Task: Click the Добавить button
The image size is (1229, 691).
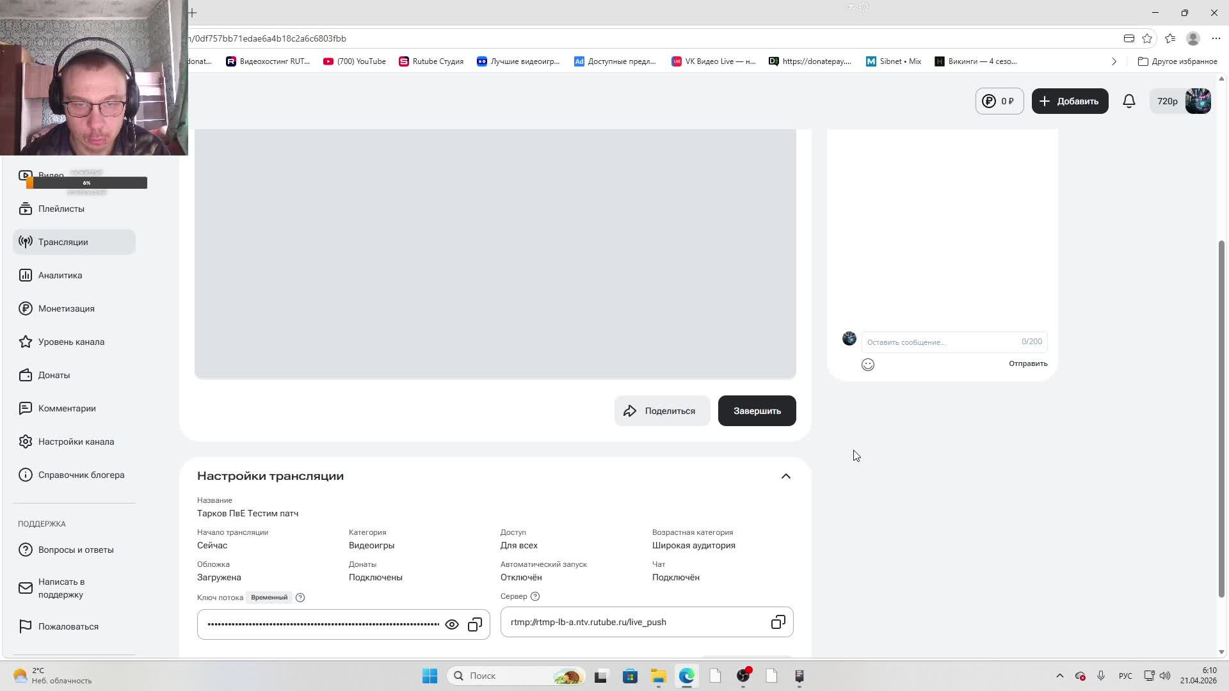Action: click(x=1070, y=101)
